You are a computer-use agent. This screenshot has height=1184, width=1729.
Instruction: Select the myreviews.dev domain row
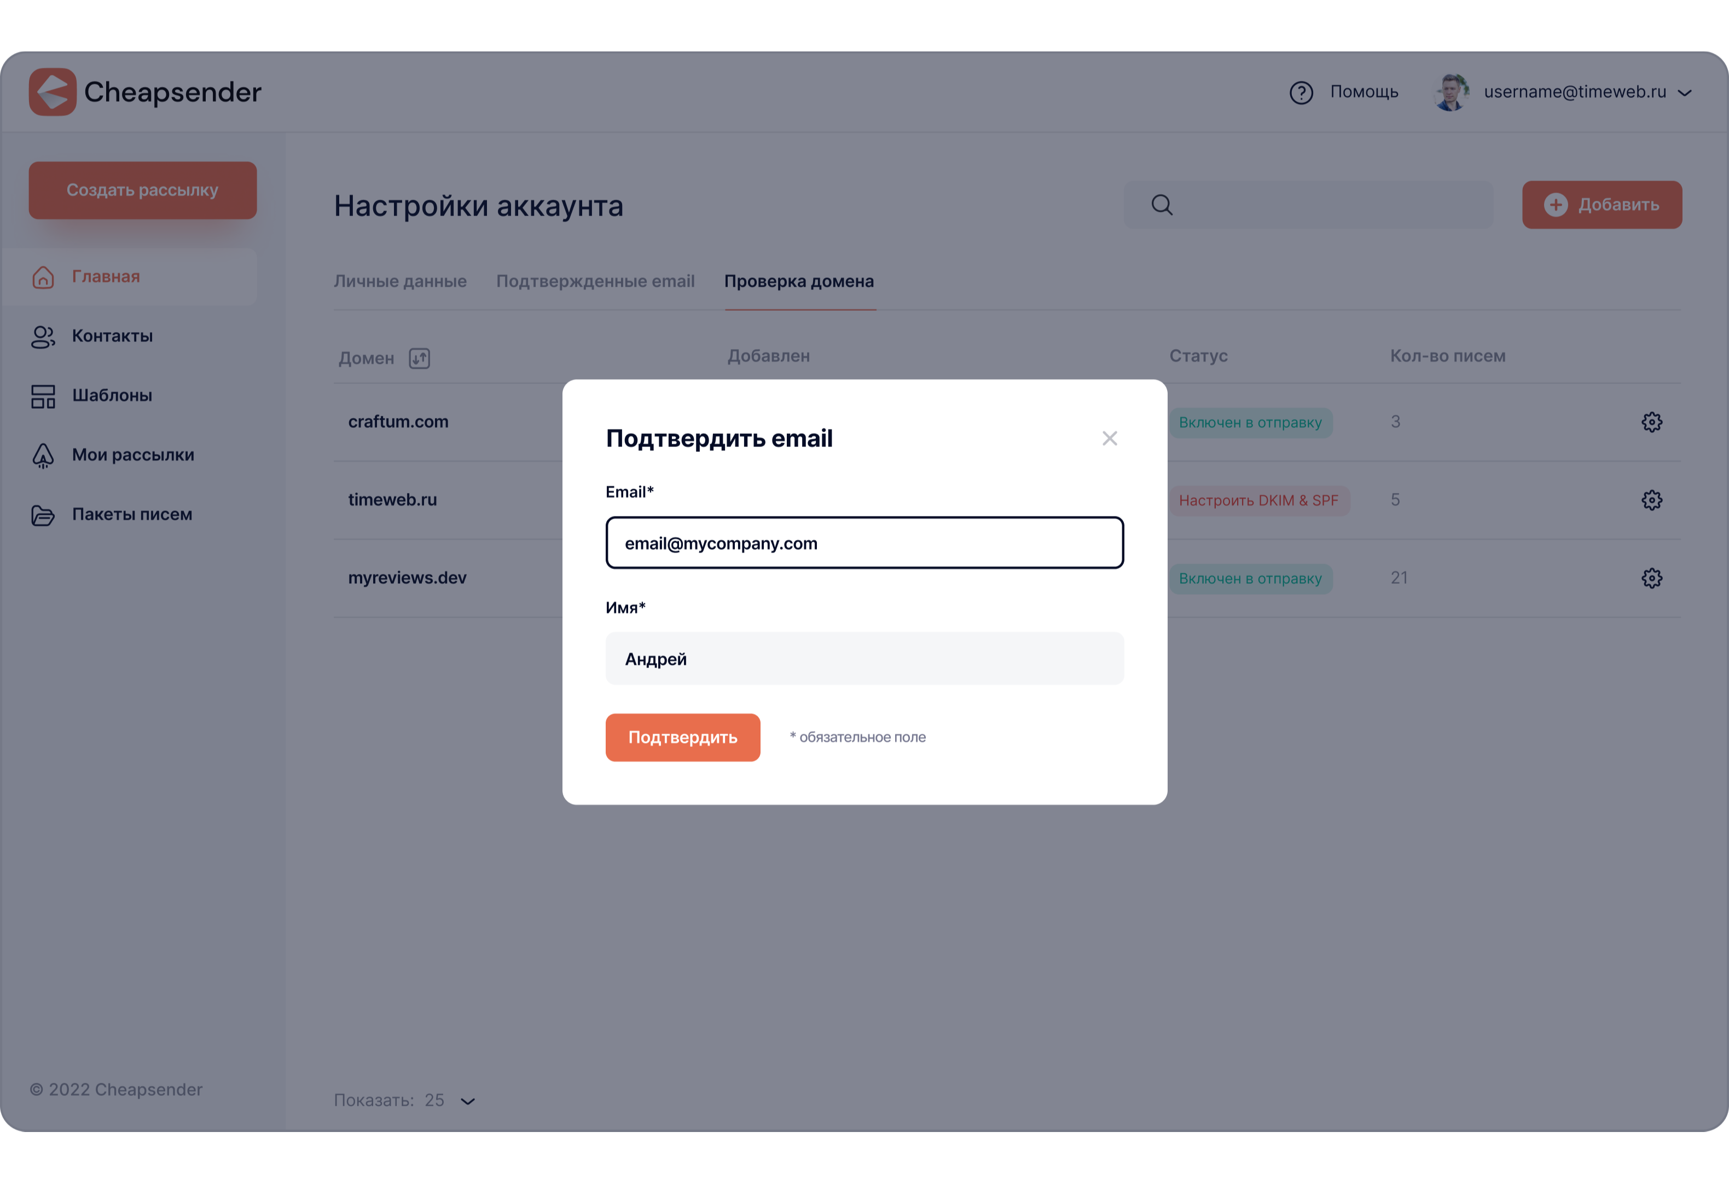tap(1007, 579)
